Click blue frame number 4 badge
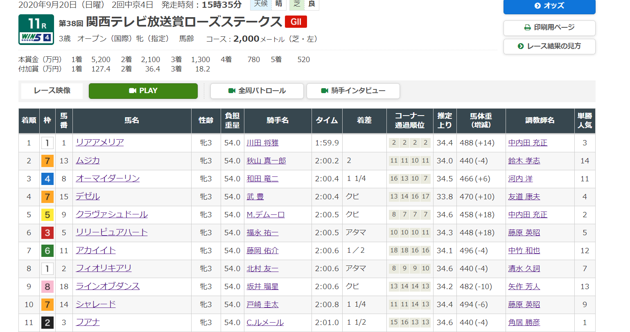The image size is (630, 332). tap(47, 179)
